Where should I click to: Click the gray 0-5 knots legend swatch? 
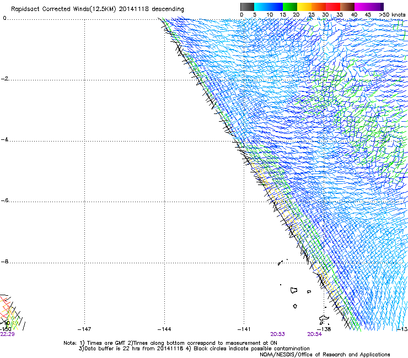[247, 7]
